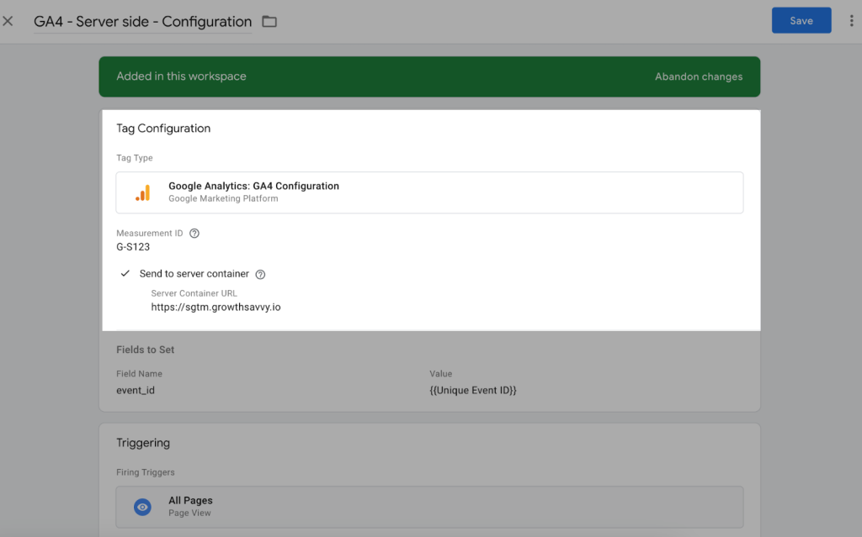Edit the tag name GA4 - Server side - Configuration

[x=143, y=21]
